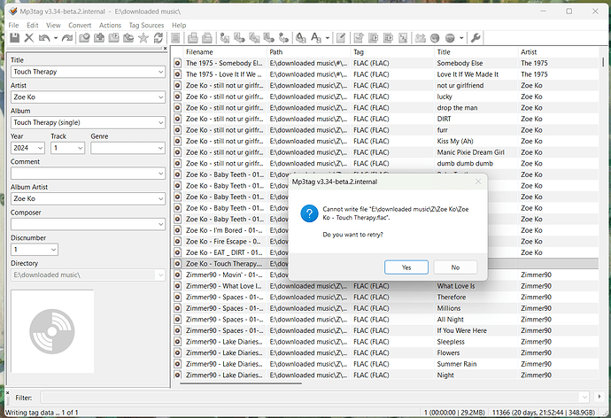Click the Quick Actions single-A icon
Image resolution: width=611 pixels, height=418 pixels.
tap(316, 38)
